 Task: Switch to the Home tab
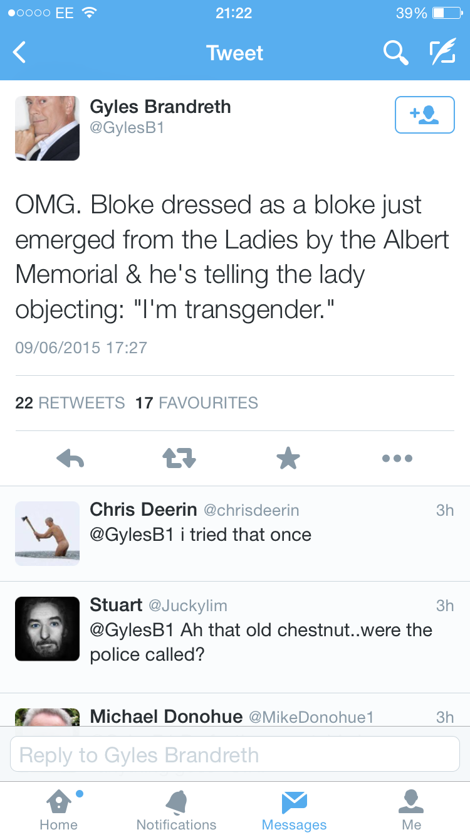(59, 809)
